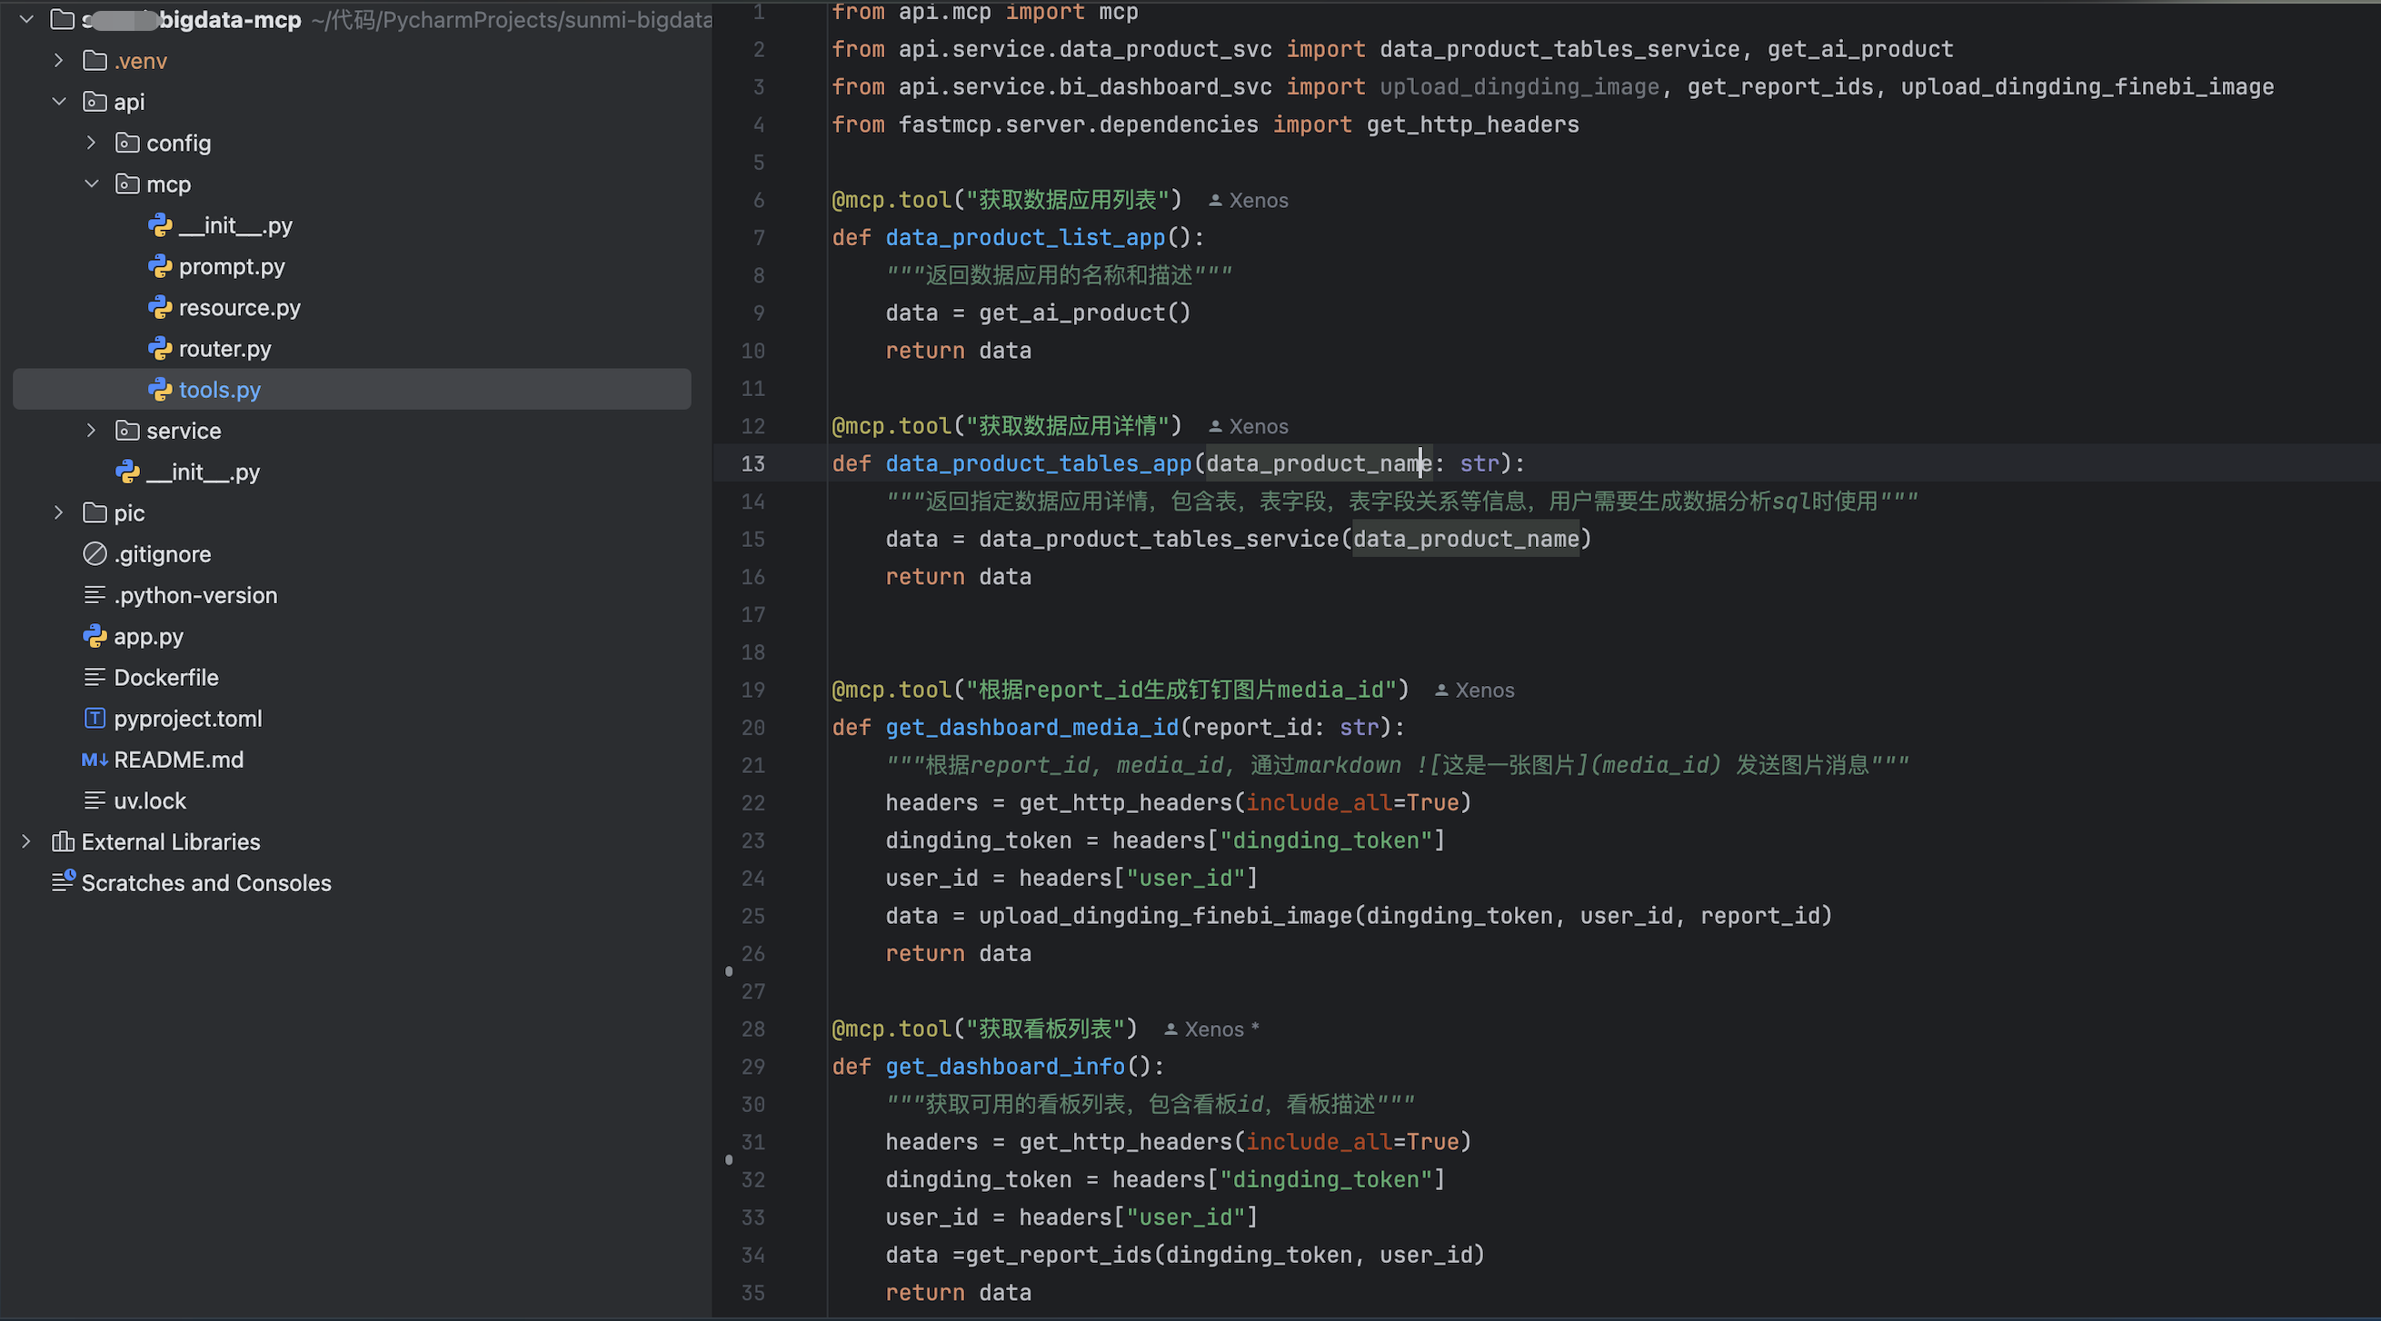Collapse the api folder
This screenshot has width=2381, height=1321.
[58, 102]
